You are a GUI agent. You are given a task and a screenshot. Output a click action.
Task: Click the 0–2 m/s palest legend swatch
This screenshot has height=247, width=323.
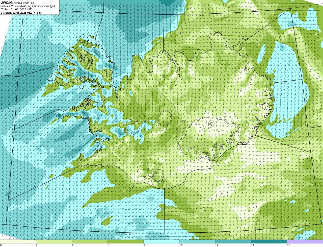18,242
